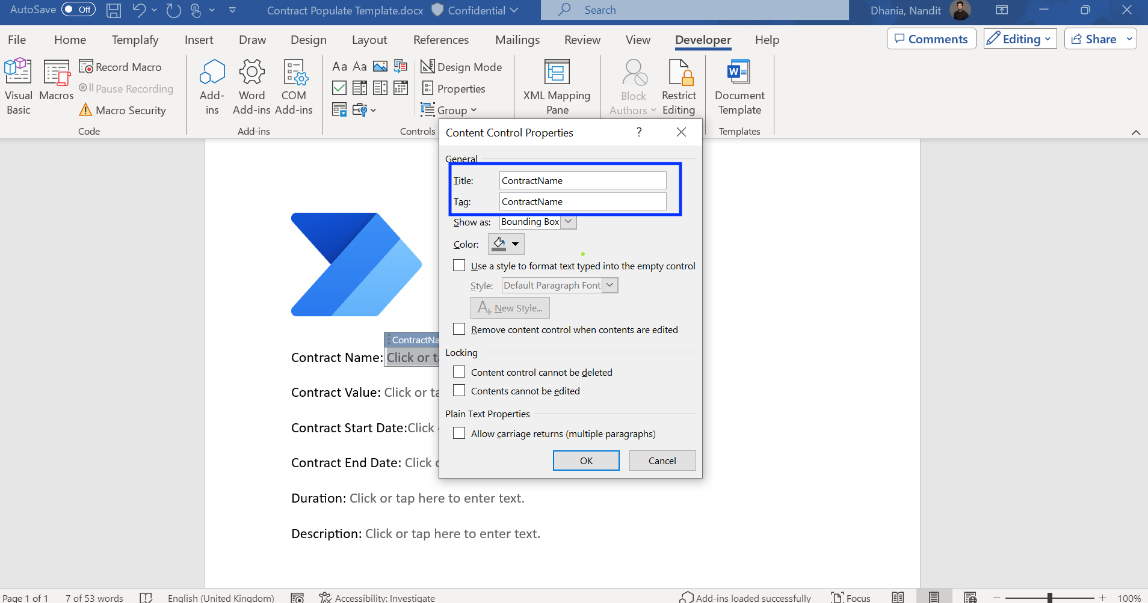Image resolution: width=1148 pixels, height=603 pixels.
Task: Check Content control cannot be deleted
Action: (459, 372)
